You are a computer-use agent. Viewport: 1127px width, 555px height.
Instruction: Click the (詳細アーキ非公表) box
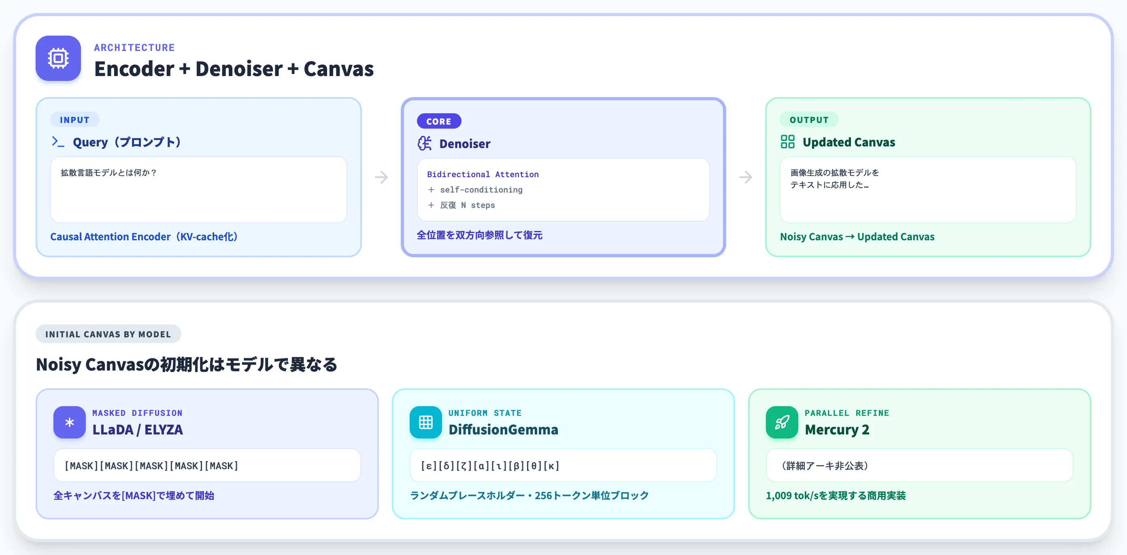[919, 465]
